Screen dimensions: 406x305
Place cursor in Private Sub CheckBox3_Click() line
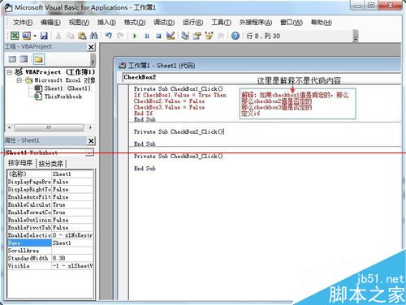pos(179,157)
